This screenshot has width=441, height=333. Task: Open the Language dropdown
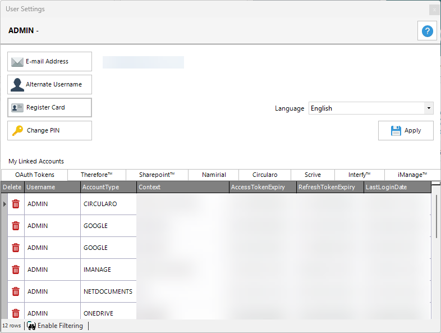coord(370,108)
